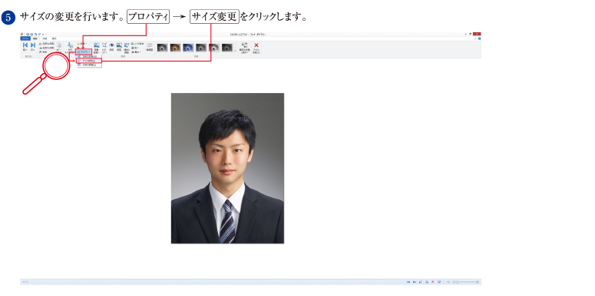Viewport: 595px width, 296px height.
Task: Click the red X delete file icon
Action: coord(256,45)
